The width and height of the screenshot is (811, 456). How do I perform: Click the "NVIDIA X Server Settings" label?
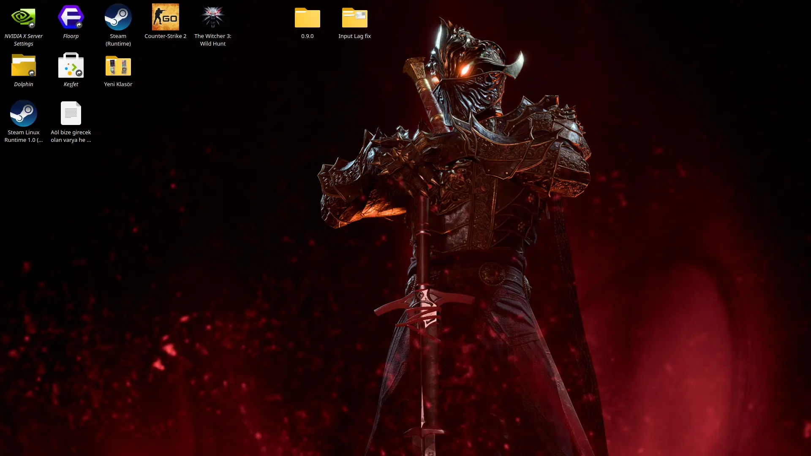24,40
